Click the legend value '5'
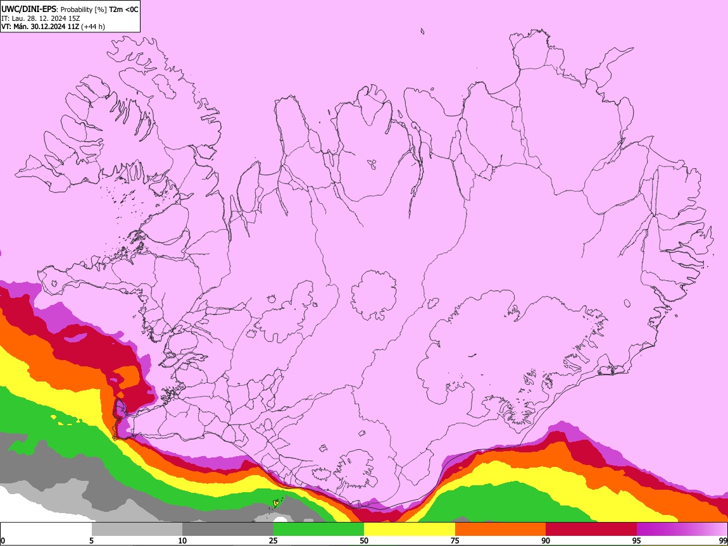Image resolution: width=728 pixels, height=546 pixels. pos(91,540)
